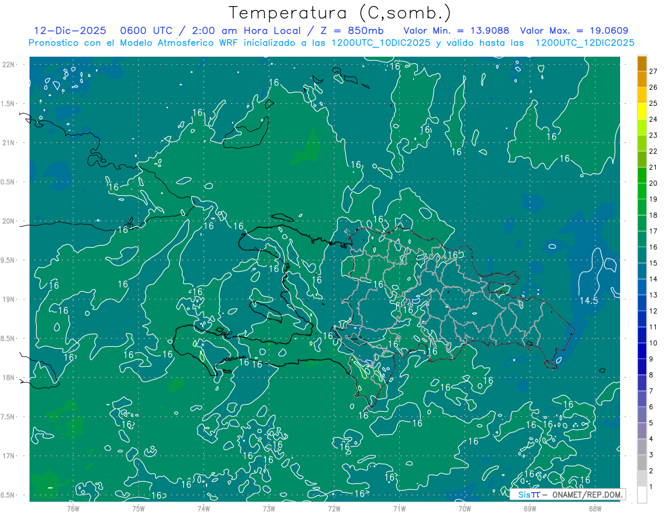This screenshot has height=516, width=668.
Task: Click the "1200UTC_12DIC2025" valid-until time
Action: pos(584,43)
